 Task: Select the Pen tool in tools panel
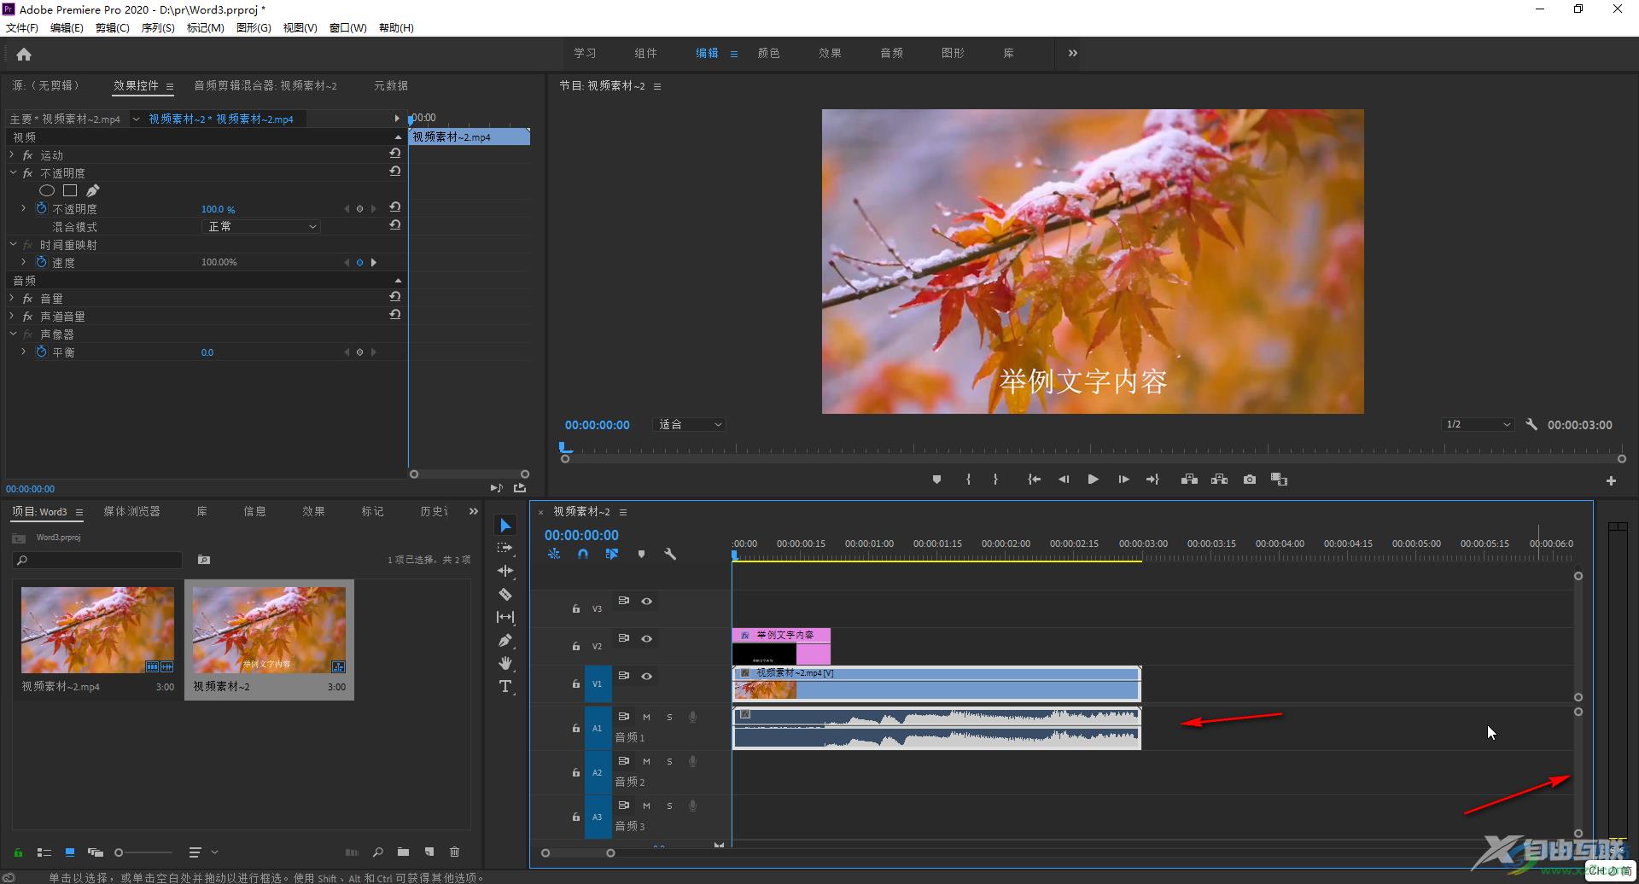pos(505,640)
